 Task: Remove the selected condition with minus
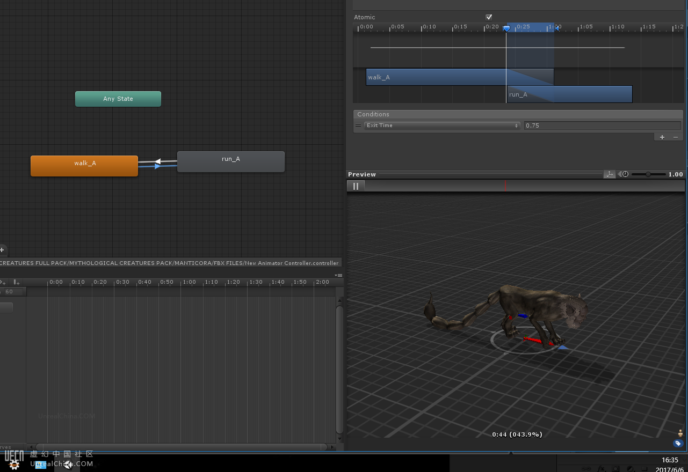pyautogui.click(x=675, y=137)
